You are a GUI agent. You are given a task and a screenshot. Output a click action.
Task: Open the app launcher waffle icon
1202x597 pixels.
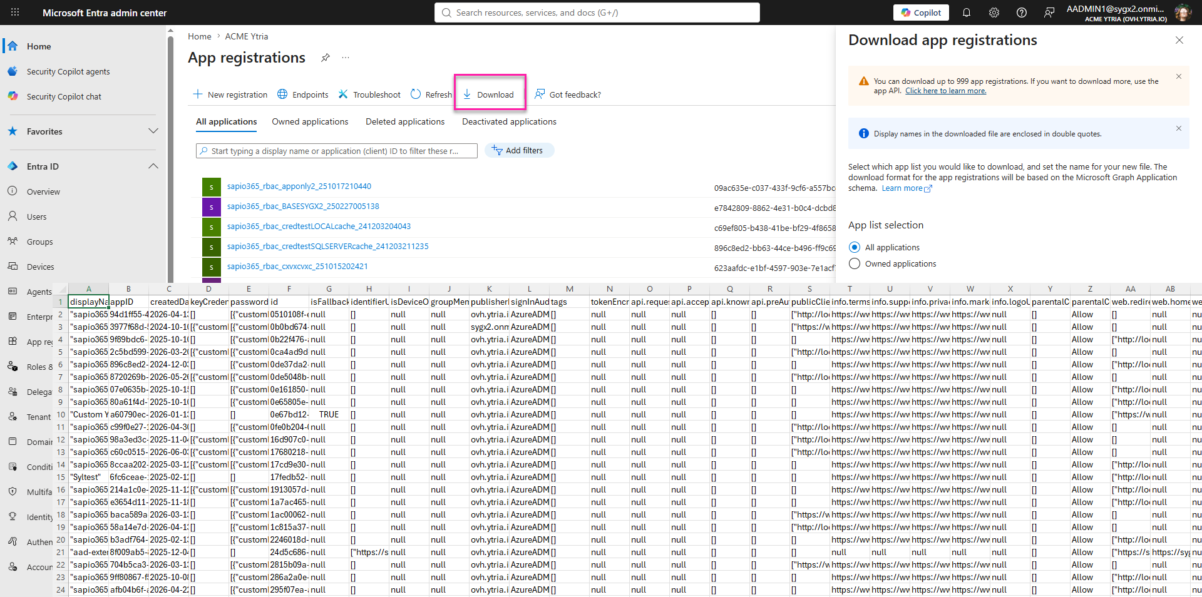point(15,13)
